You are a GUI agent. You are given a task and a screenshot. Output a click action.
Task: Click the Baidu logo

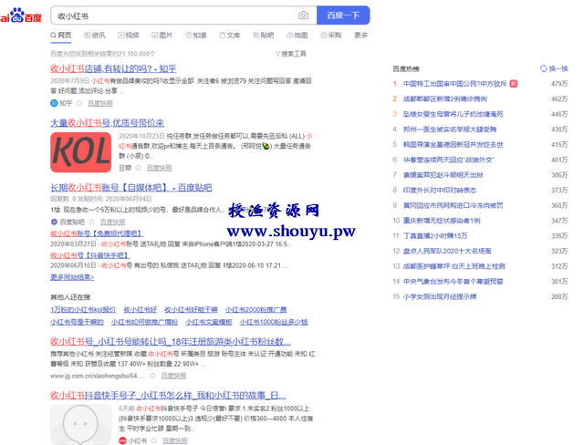(x=21, y=16)
